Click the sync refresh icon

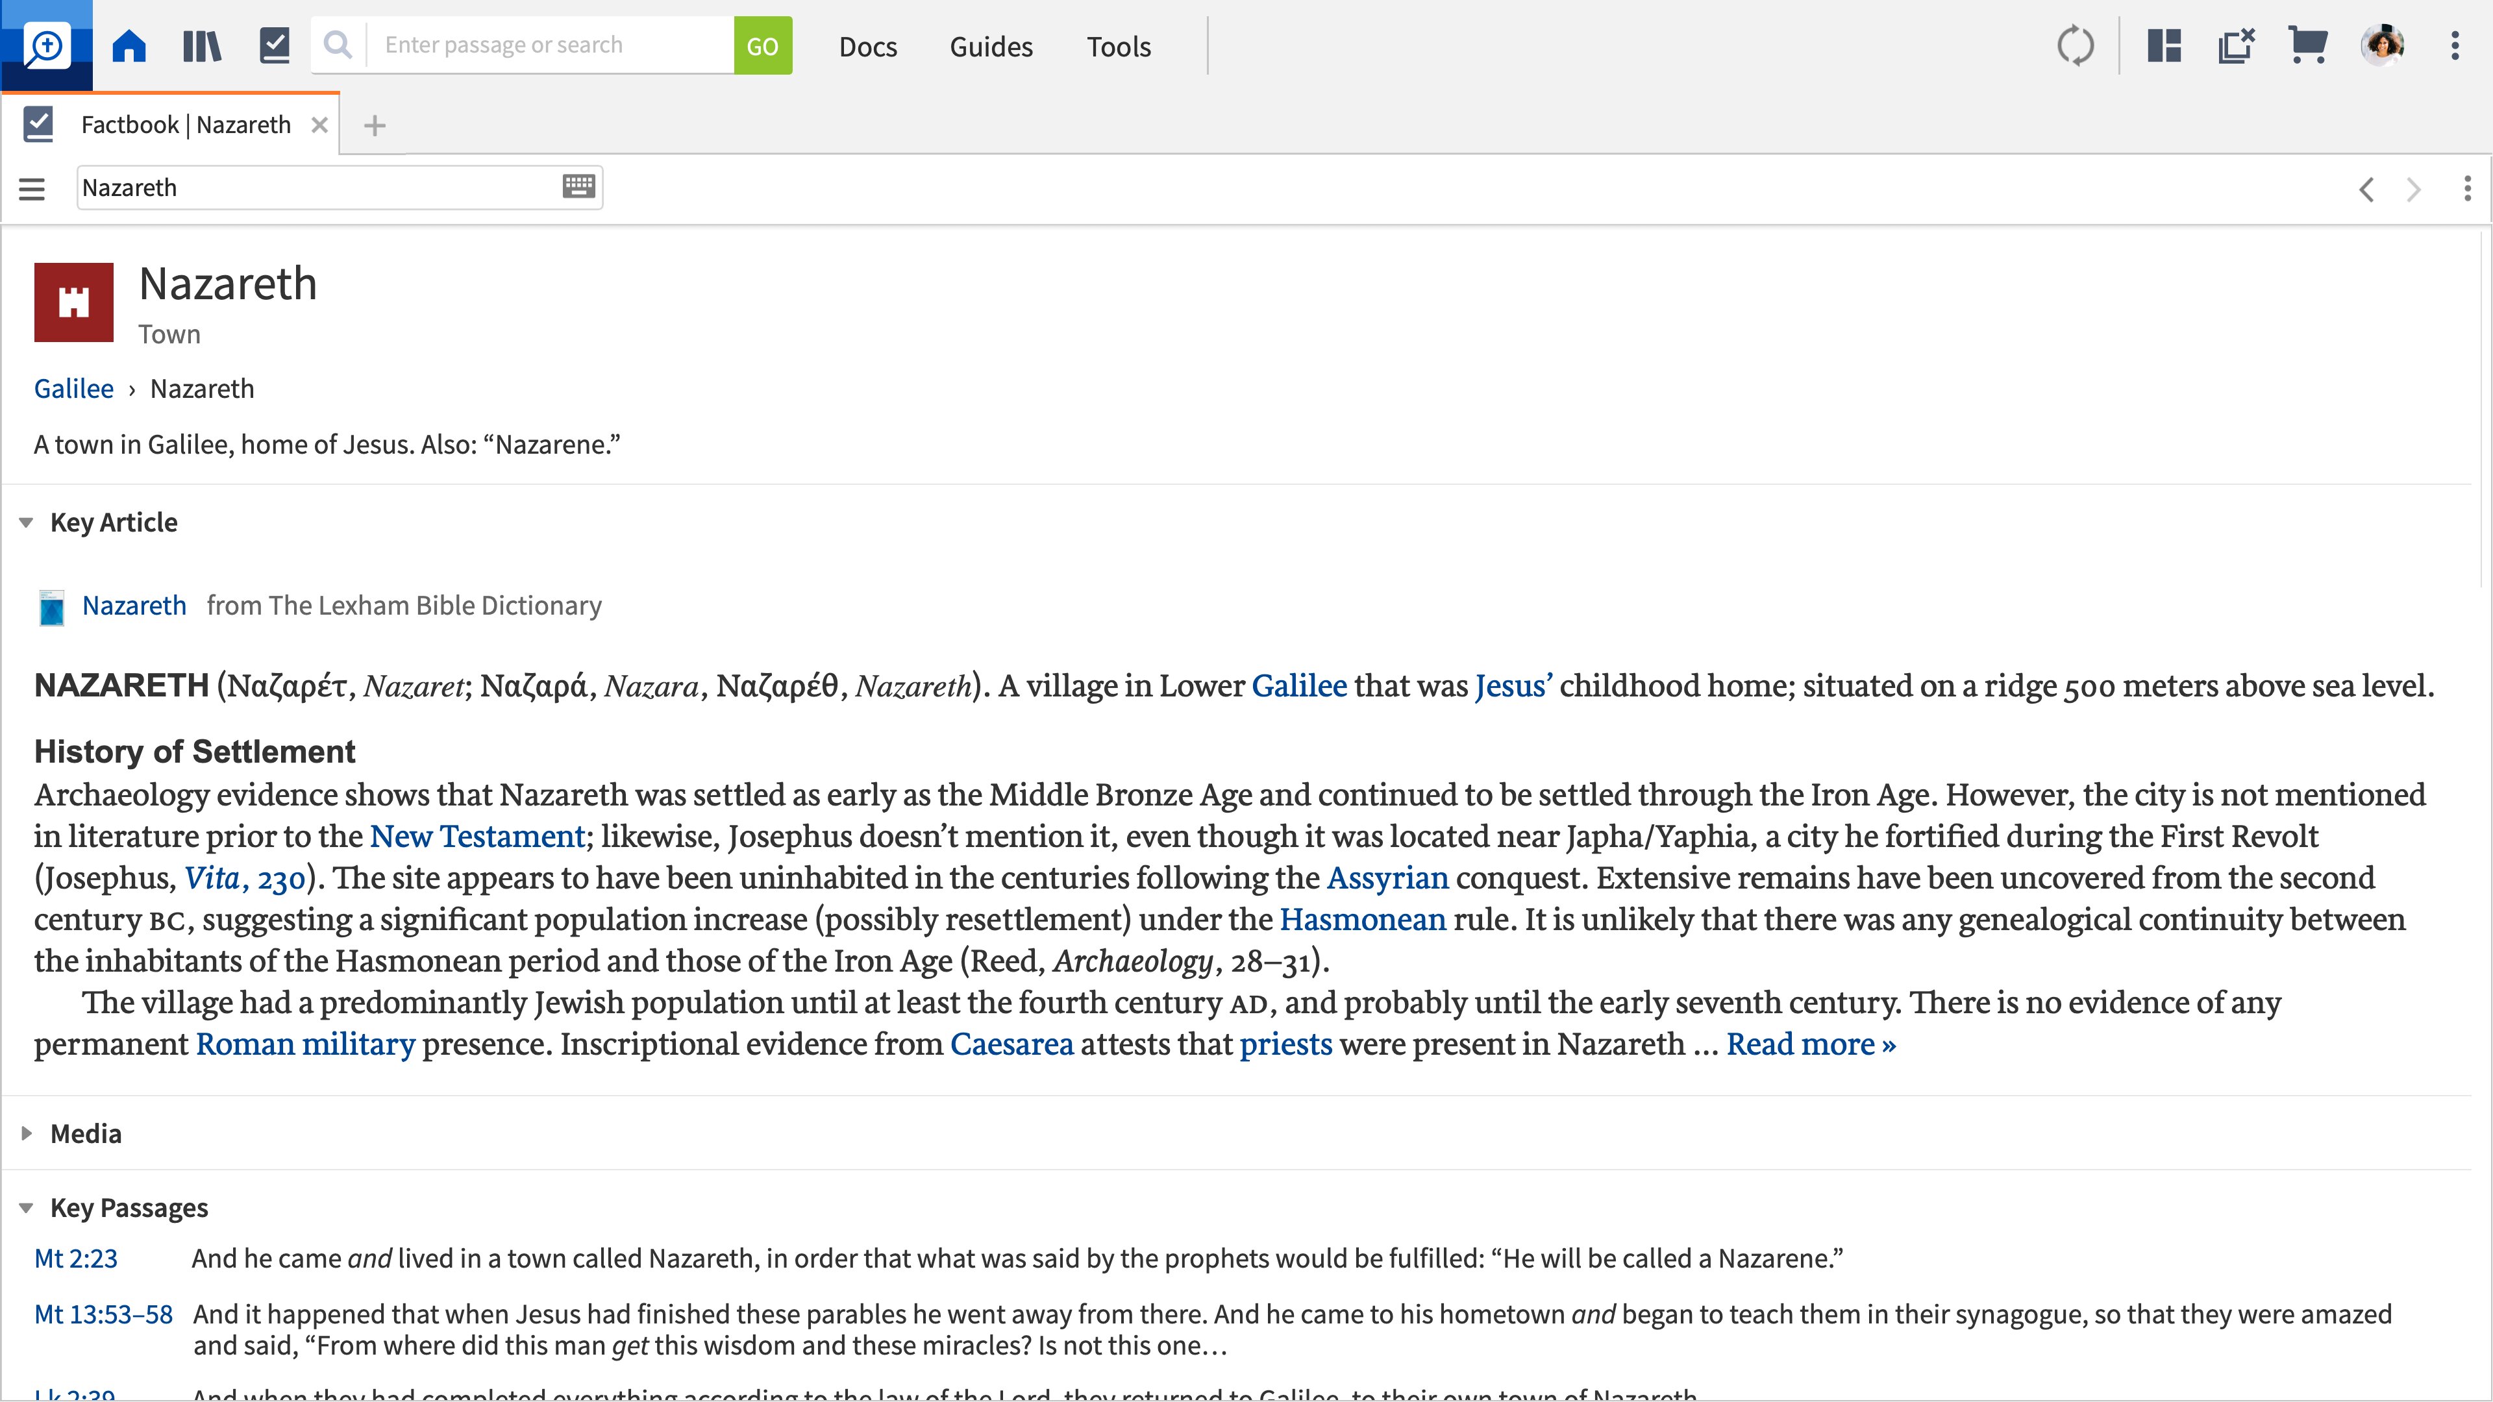point(2075,45)
